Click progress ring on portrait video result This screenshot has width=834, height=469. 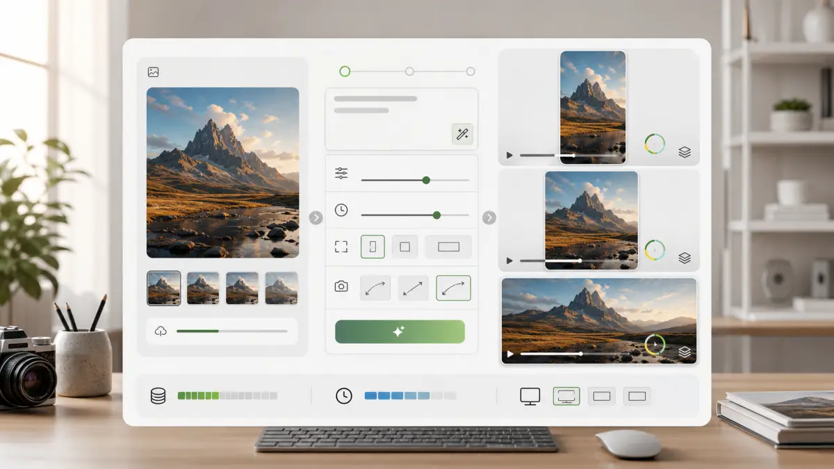tap(655, 145)
